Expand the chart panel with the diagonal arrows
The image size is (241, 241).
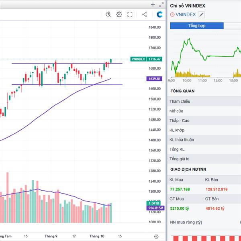(x=161, y=5)
